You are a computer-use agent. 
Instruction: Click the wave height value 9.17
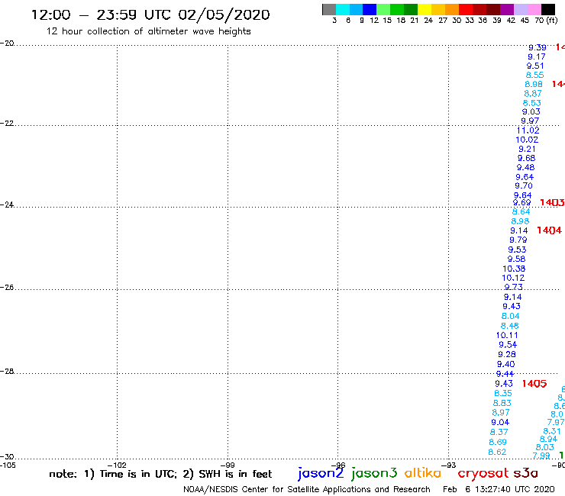click(537, 56)
